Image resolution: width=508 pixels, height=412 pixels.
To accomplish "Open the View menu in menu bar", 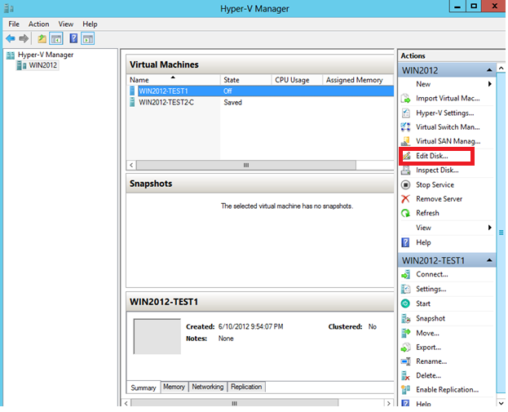I will pyautogui.click(x=66, y=24).
